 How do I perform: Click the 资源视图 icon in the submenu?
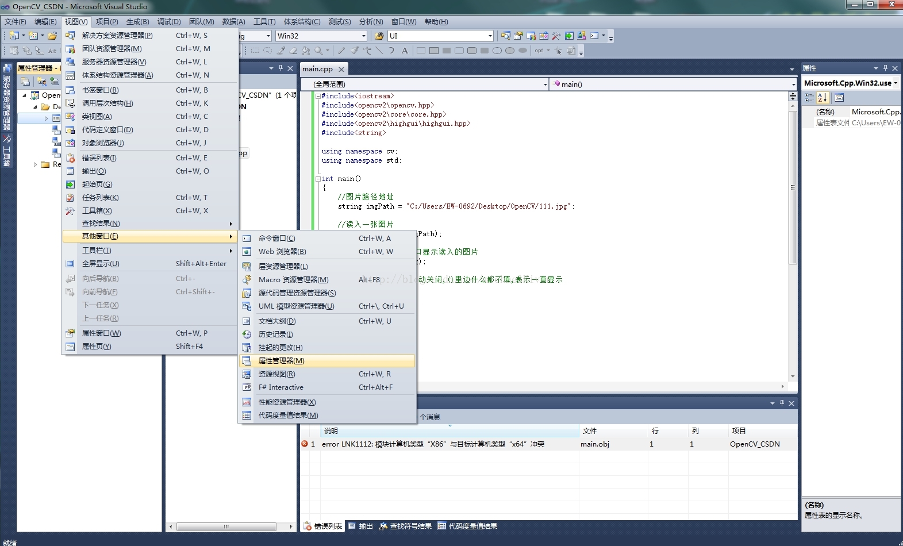tap(247, 374)
